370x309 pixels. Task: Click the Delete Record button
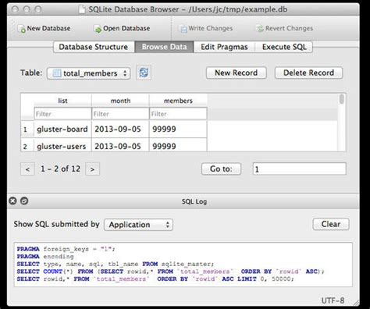point(308,73)
